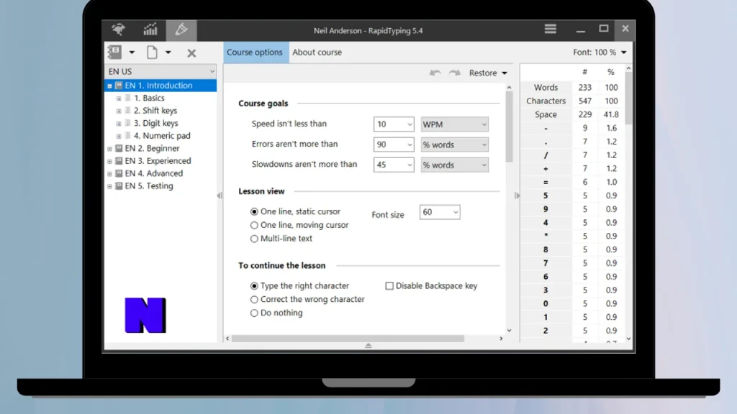The width and height of the screenshot is (737, 414).
Task: Select the 1. Basics lesson
Action: (149, 98)
